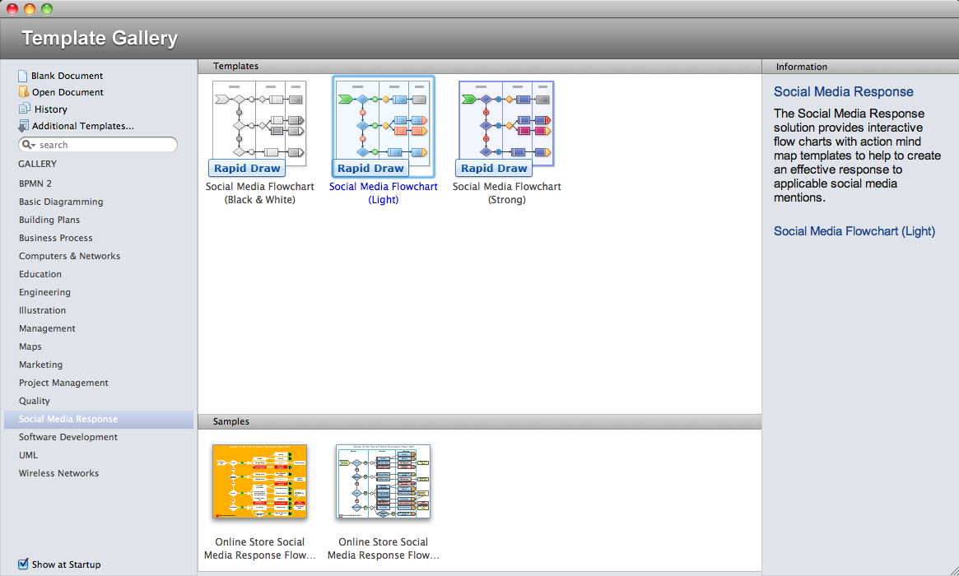Click the Social Media Flowchart (Black & White) label
The width and height of the screenshot is (959, 576).
pyautogui.click(x=260, y=193)
